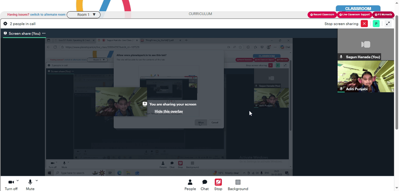Click mic icon beside Aditi Punjabi's name
399x191 pixels.
(x=341, y=89)
